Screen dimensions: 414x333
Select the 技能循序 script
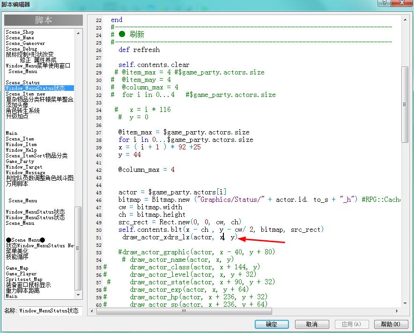(x=17, y=256)
